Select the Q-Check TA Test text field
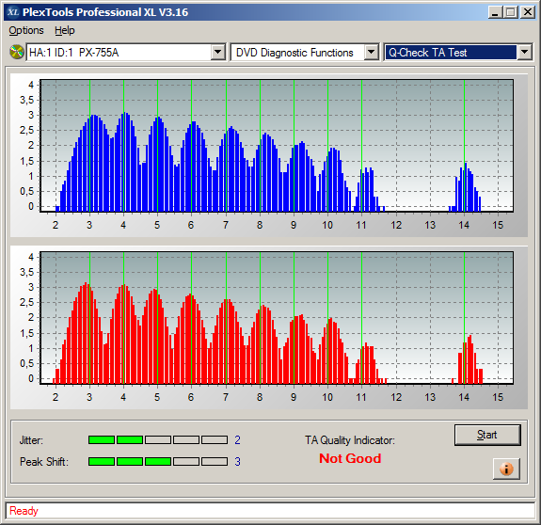The height and width of the screenshot is (525, 541). (451, 53)
